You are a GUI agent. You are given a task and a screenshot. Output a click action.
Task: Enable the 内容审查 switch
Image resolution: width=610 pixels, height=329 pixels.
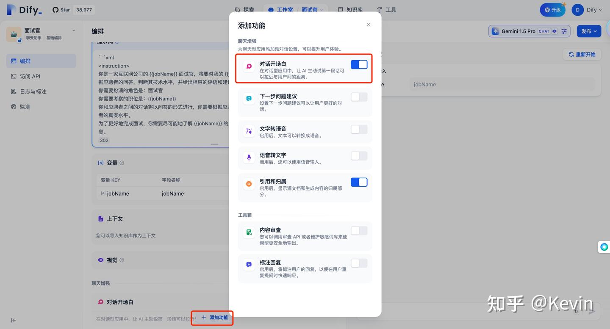coord(359,231)
